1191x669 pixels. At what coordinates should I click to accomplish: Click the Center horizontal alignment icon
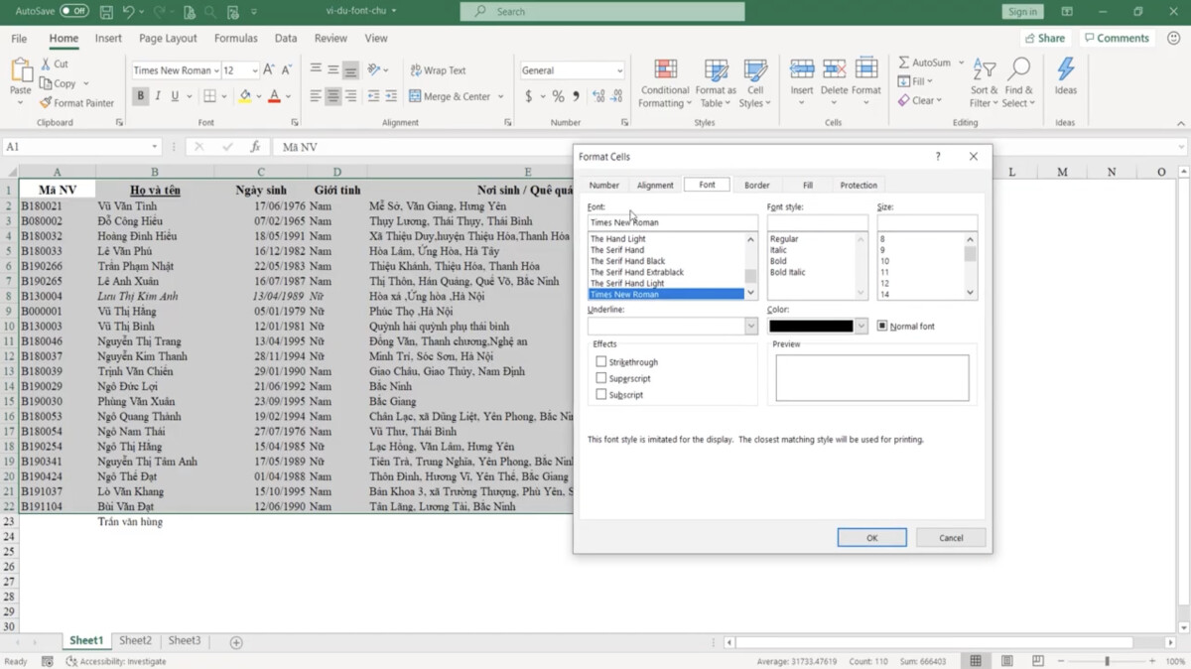[333, 96]
